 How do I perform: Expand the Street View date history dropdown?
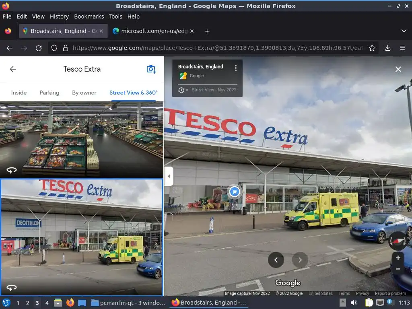tap(183, 90)
